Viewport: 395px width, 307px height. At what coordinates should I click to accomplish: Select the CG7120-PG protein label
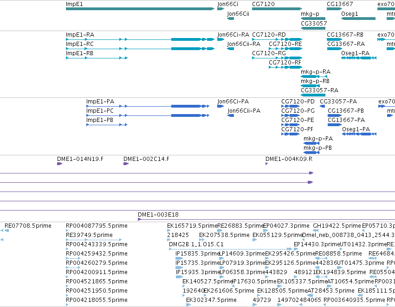pos(298,111)
